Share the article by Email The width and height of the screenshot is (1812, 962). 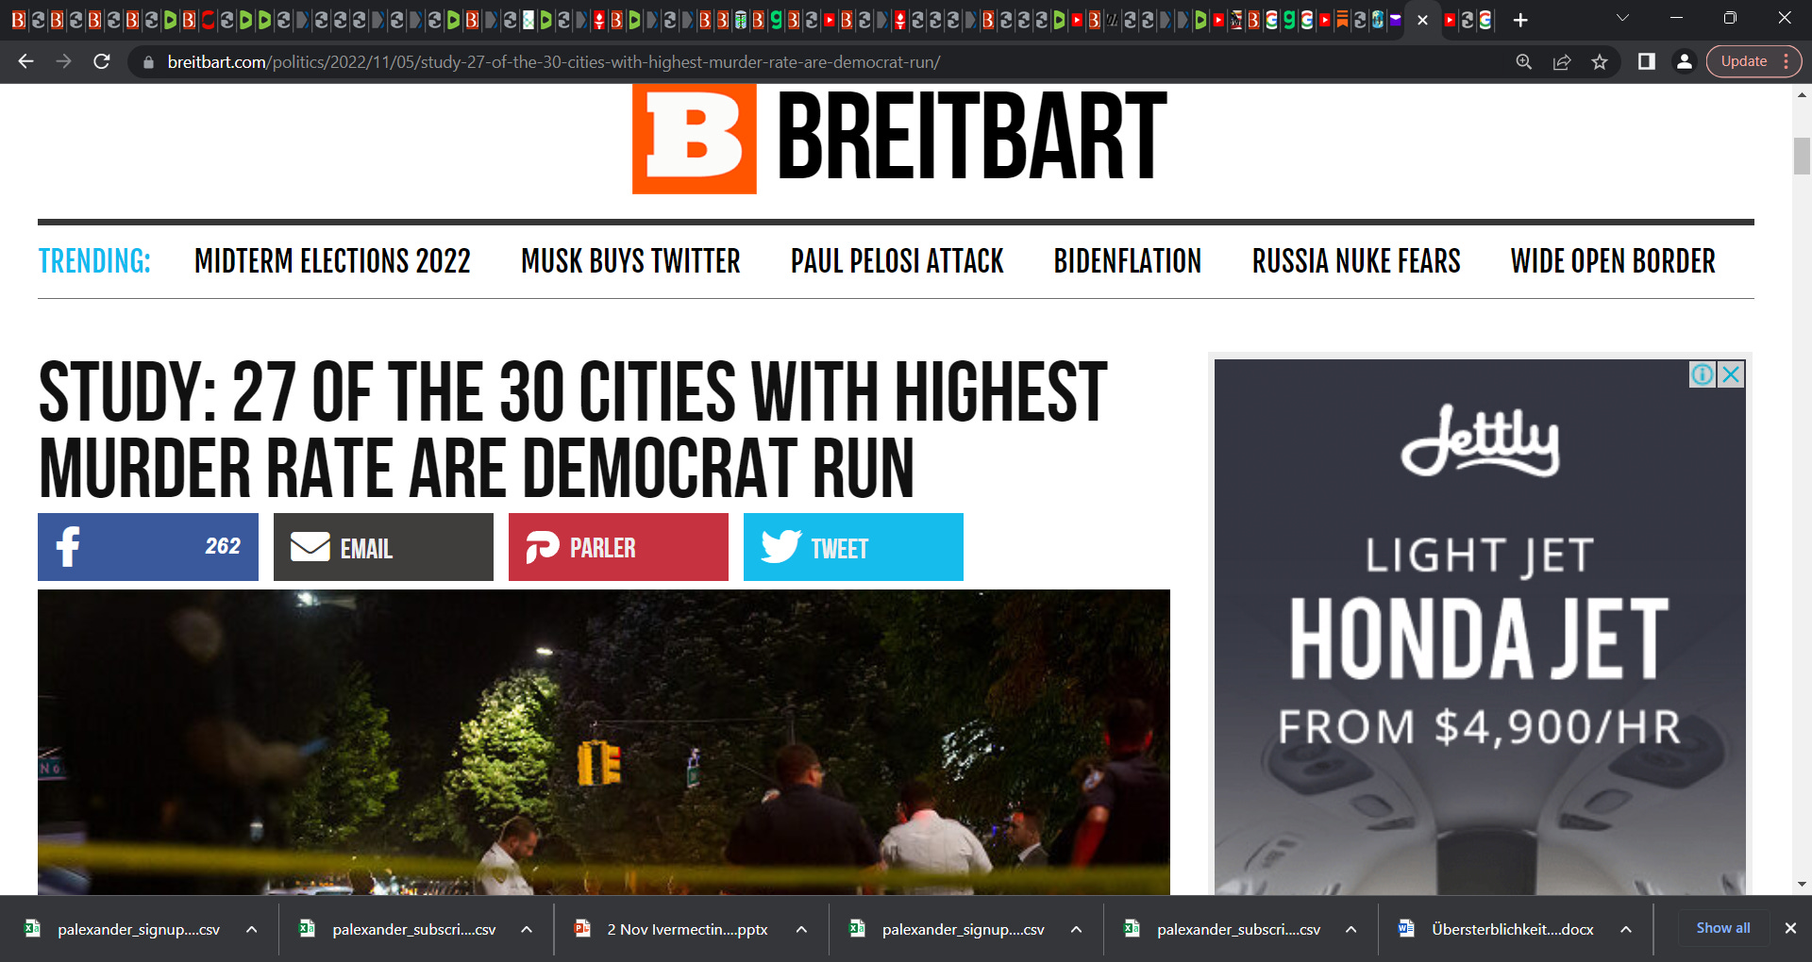tap(383, 547)
